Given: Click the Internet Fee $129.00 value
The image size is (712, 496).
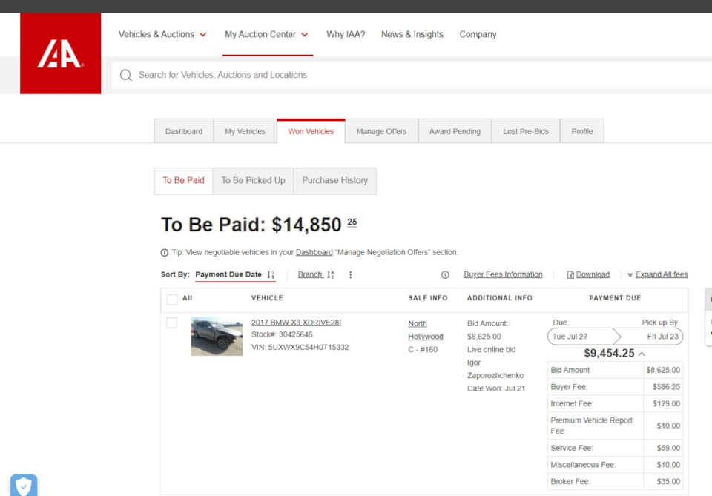Looking at the screenshot, I should tap(666, 404).
